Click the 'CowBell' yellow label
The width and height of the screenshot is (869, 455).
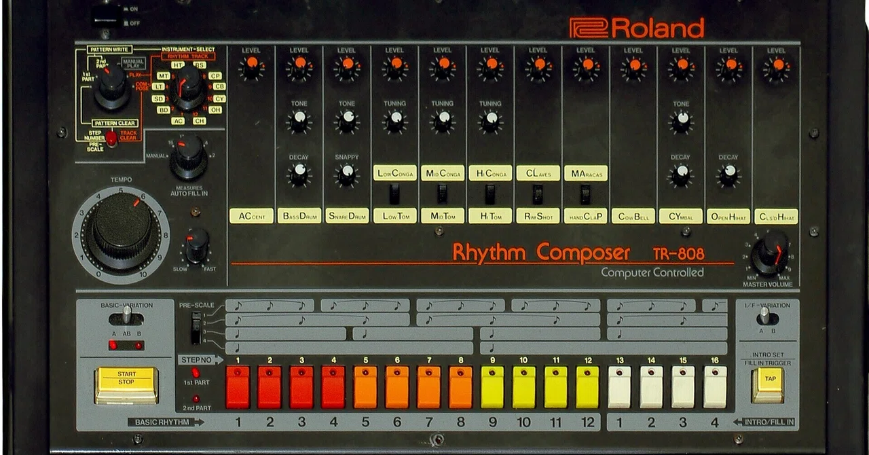(633, 216)
